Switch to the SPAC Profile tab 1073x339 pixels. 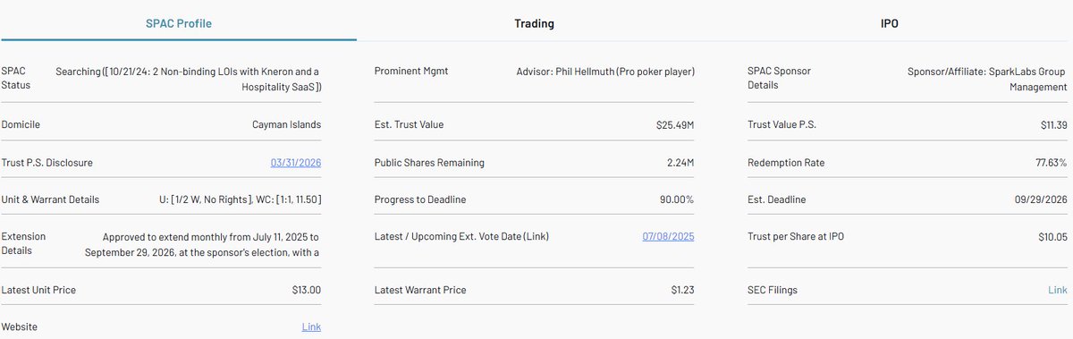179,23
